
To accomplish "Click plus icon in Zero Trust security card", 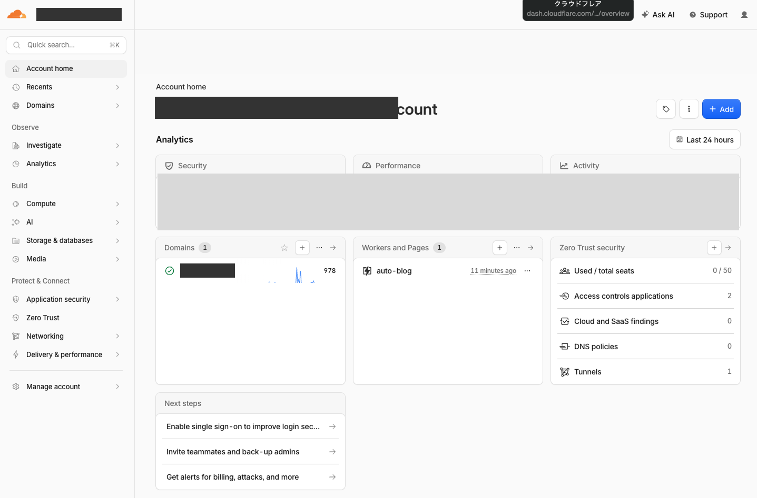I will [714, 248].
